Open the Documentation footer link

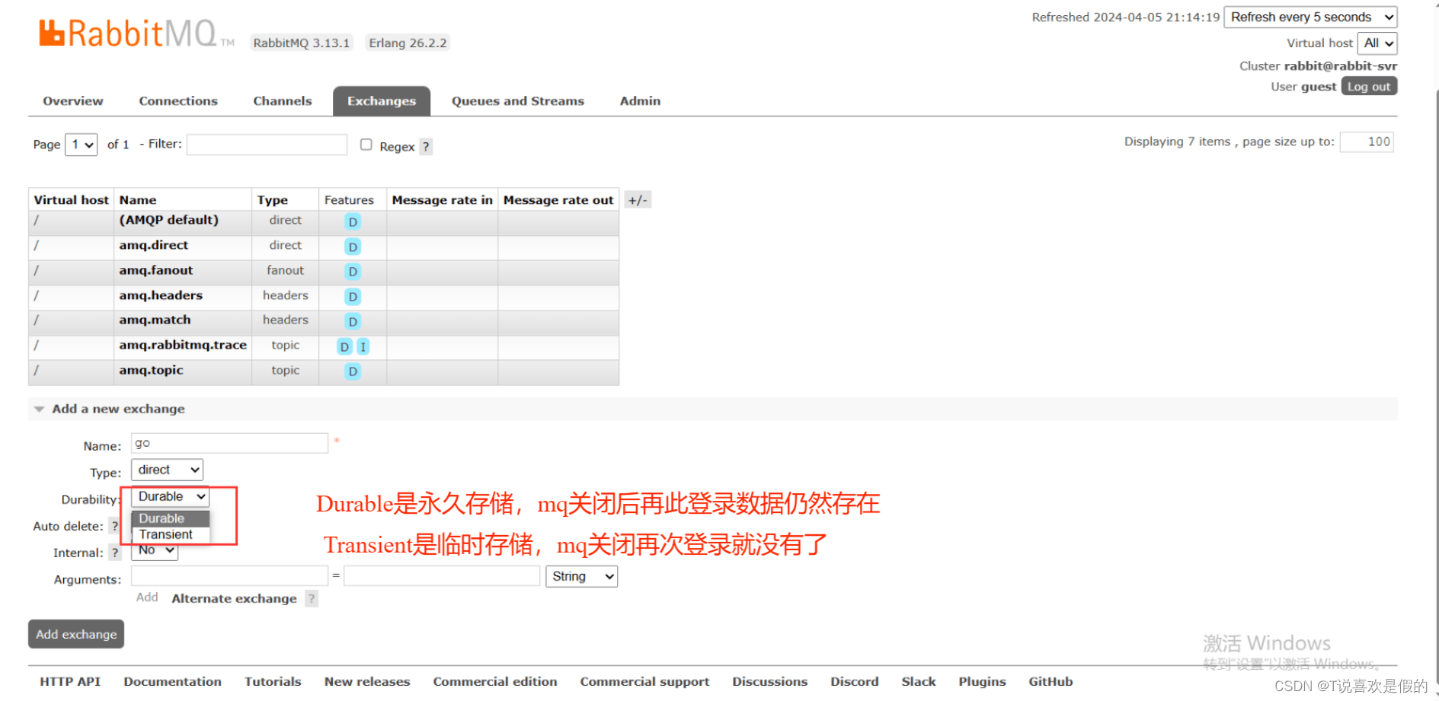tap(173, 682)
